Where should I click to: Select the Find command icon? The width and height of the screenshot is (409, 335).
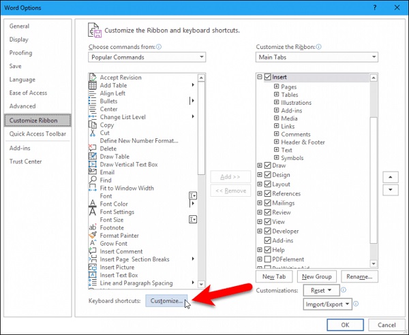(x=93, y=180)
